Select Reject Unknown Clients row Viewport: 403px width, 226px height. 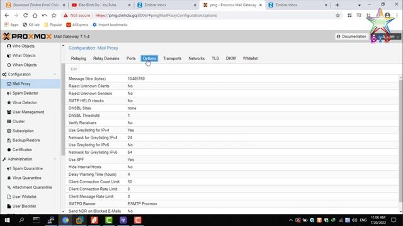click(x=232, y=86)
